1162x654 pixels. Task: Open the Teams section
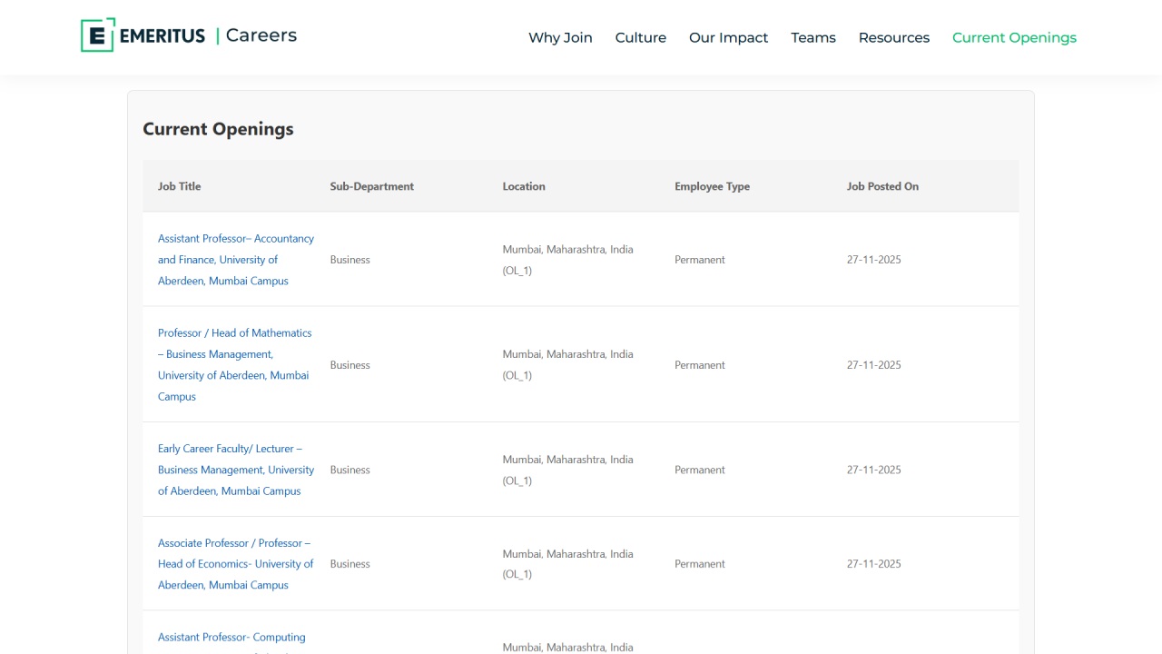[x=812, y=37]
